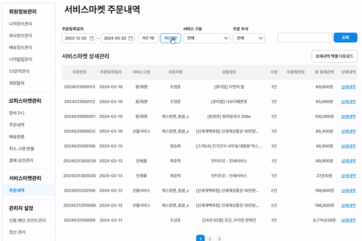This screenshot has height=241, width=362.
Task: Open 상세내역 link for order 2024031300038
Action: [x=348, y=176]
